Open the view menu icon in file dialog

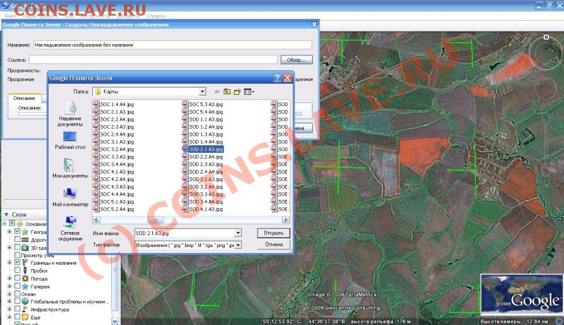(249, 92)
